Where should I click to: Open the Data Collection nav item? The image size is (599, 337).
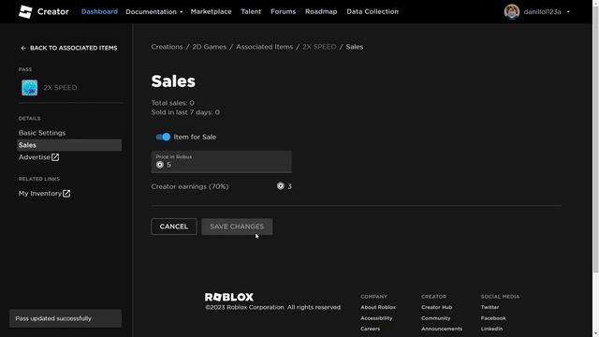(x=373, y=12)
